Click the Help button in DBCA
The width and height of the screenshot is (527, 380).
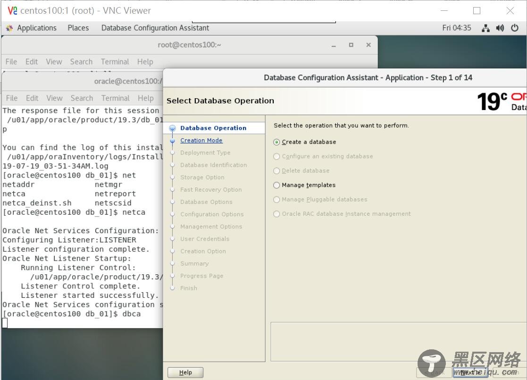point(185,372)
